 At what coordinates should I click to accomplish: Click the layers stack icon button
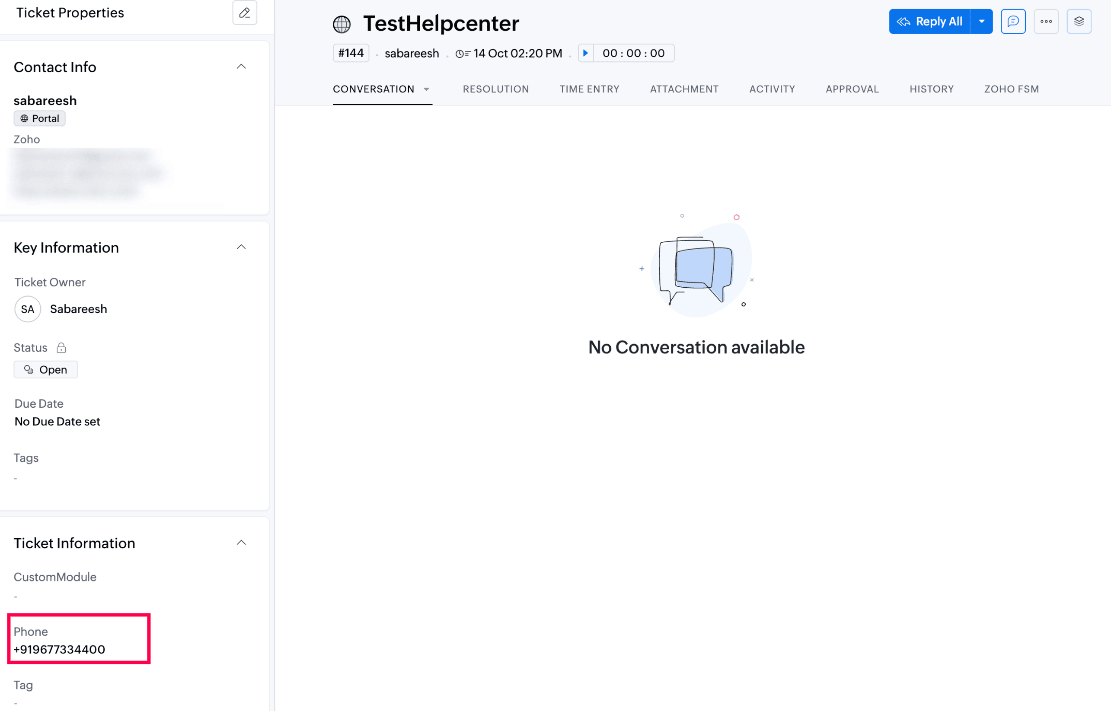[1079, 21]
